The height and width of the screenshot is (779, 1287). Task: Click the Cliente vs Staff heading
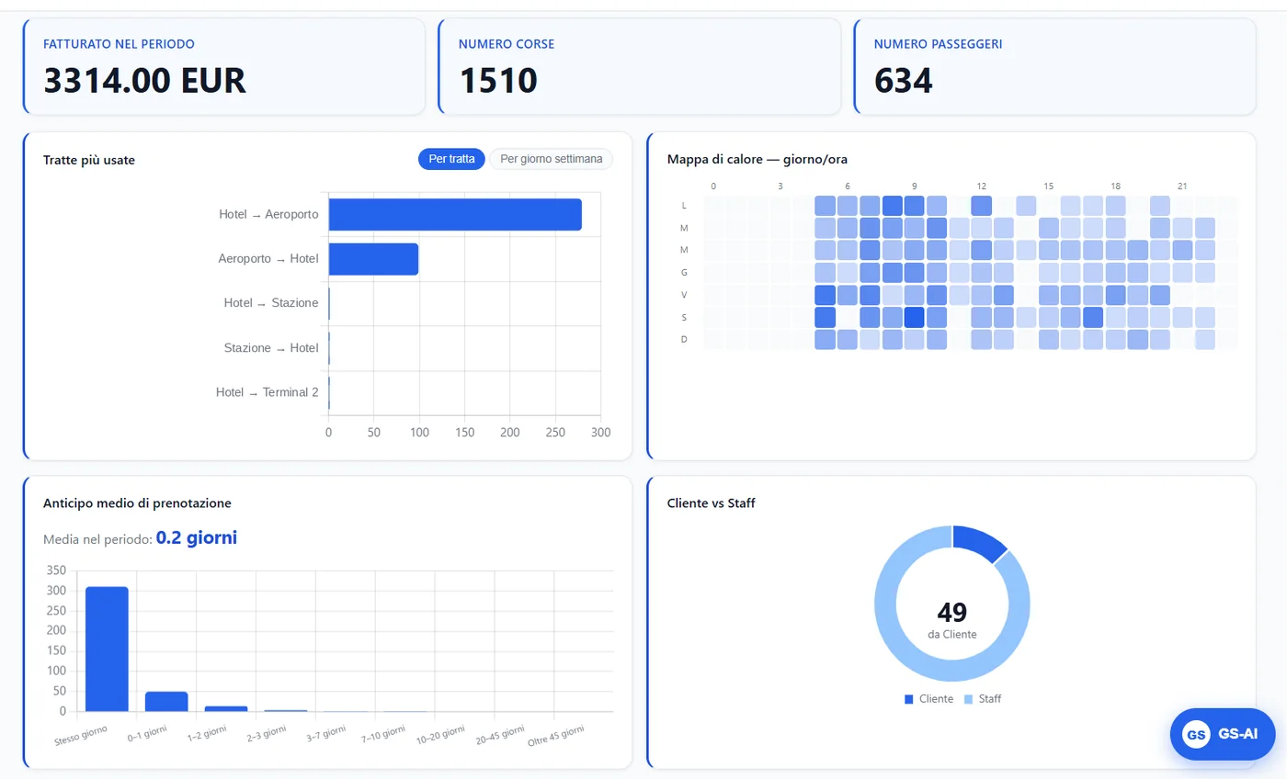[712, 503]
